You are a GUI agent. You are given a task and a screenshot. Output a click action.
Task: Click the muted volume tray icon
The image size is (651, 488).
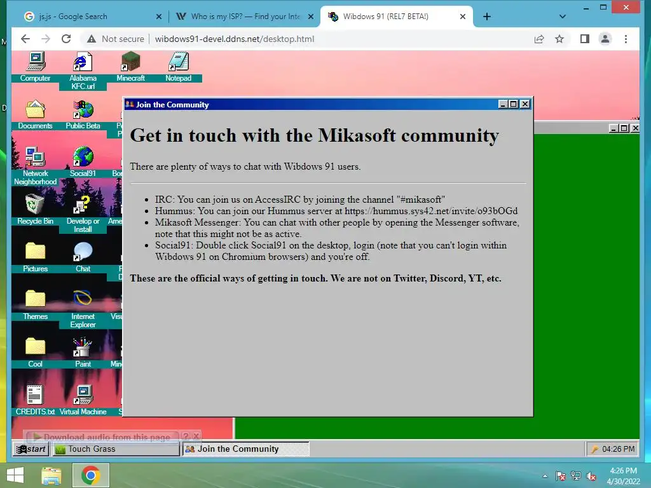pyautogui.click(x=591, y=477)
